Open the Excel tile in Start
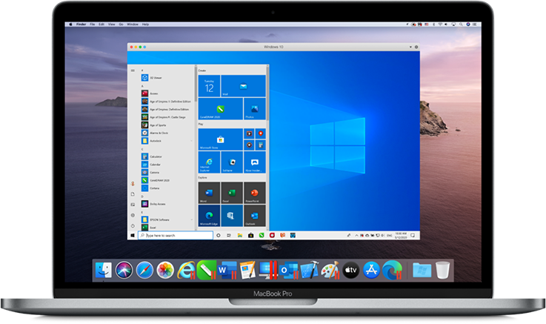Screen dimensions: 546x324 [232, 193]
